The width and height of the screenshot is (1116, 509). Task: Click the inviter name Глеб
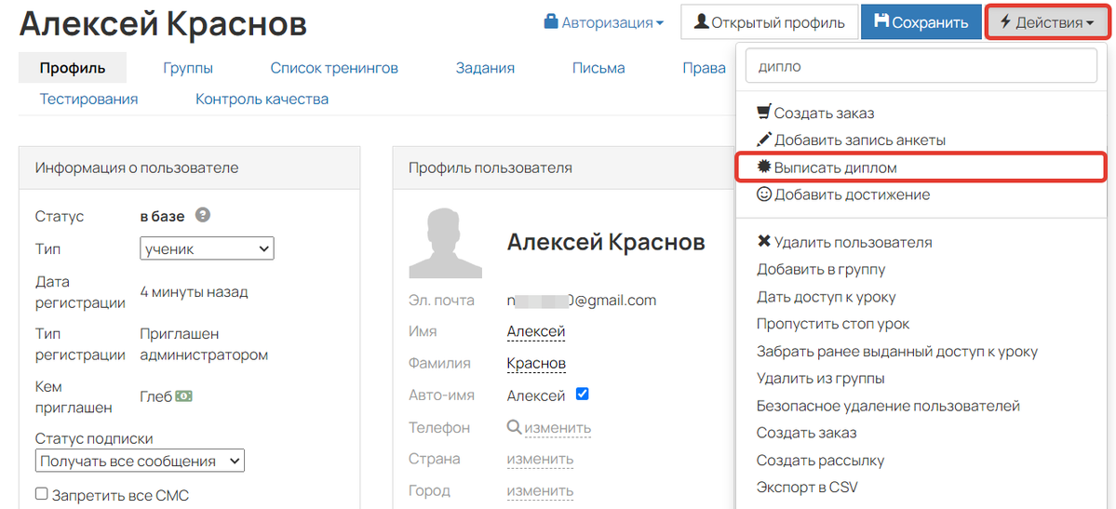[x=156, y=395]
